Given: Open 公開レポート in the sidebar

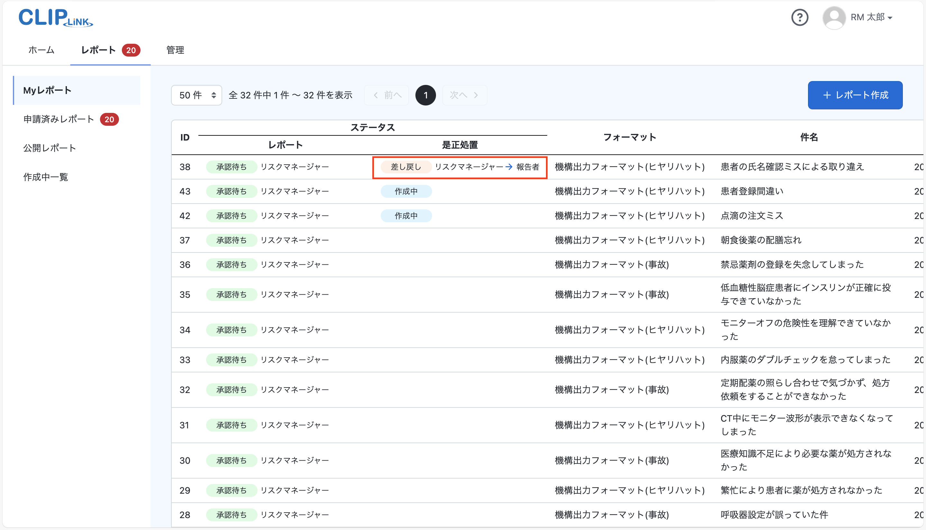Looking at the screenshot, I should pos(50,148).
